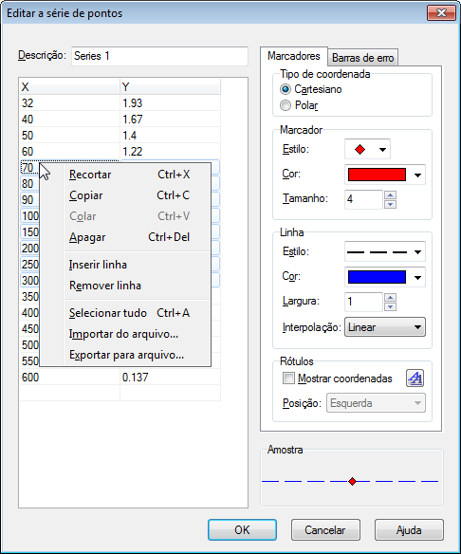Enable Mostrar coordenadas checkbox
The height and width of the screenshot is (554, 461).
pos(288,379)
